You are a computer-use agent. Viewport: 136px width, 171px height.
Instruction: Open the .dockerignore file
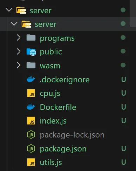pos(64,80)
